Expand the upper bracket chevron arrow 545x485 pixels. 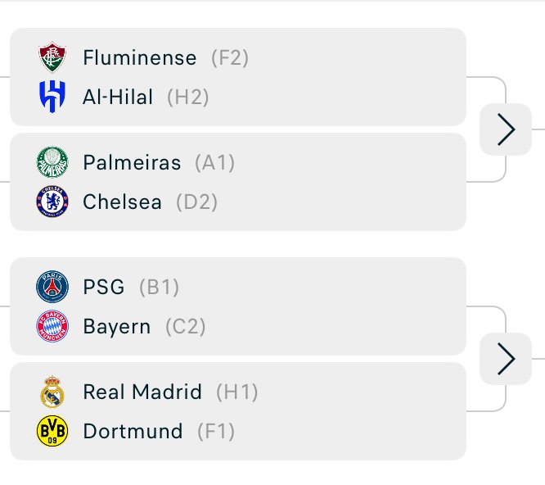[506, 129]
